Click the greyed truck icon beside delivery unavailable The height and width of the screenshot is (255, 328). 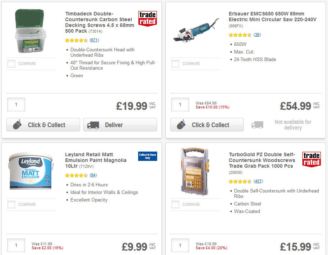point(258,124)
